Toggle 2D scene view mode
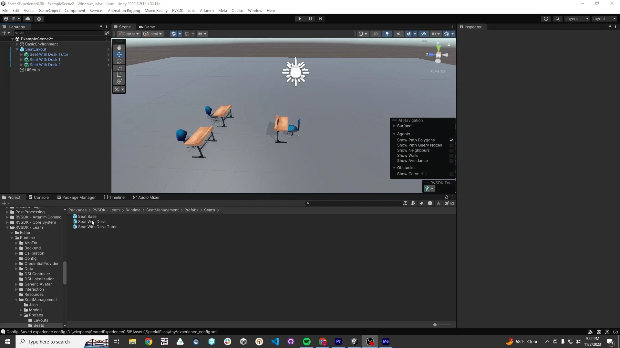This screenshot has height=348, width=620. pyautogui.click(x=375, y=34)
